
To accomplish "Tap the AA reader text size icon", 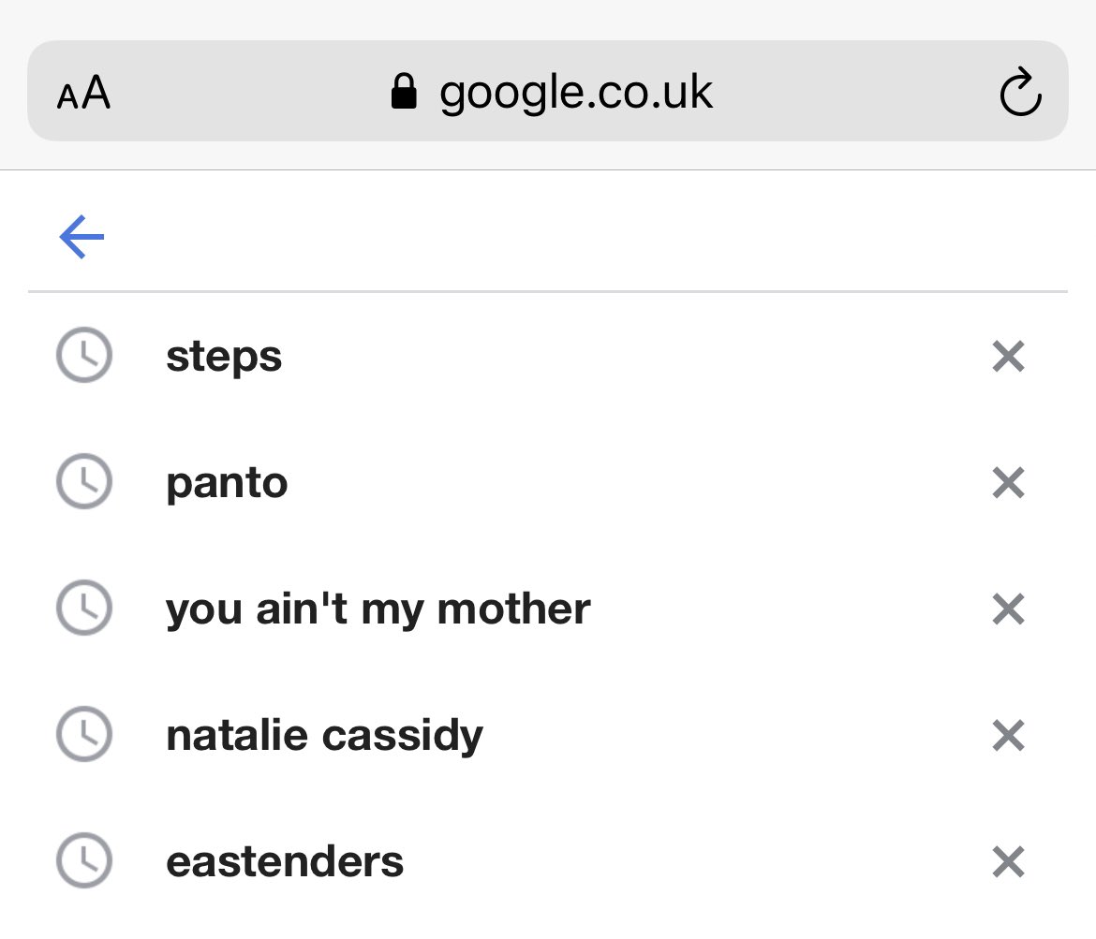I will (83, 94).
